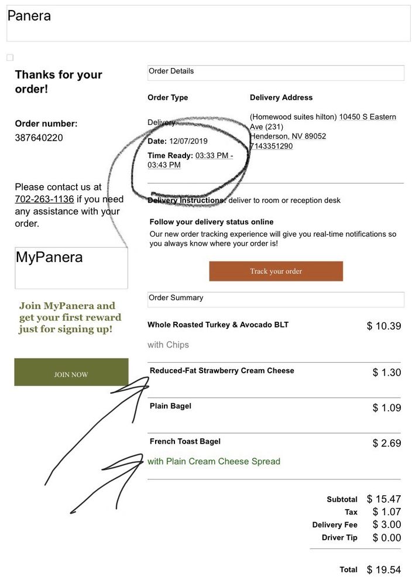The width and height of the screenshot is (419, 586).
Task: Click the French Toast Bagel item
Action: (185, 441)
